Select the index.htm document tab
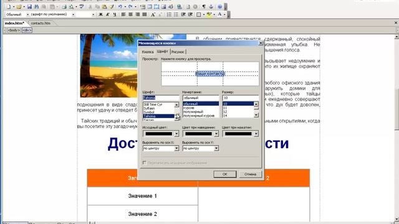This screenshot has width=399, height=224. pos(14,23)
